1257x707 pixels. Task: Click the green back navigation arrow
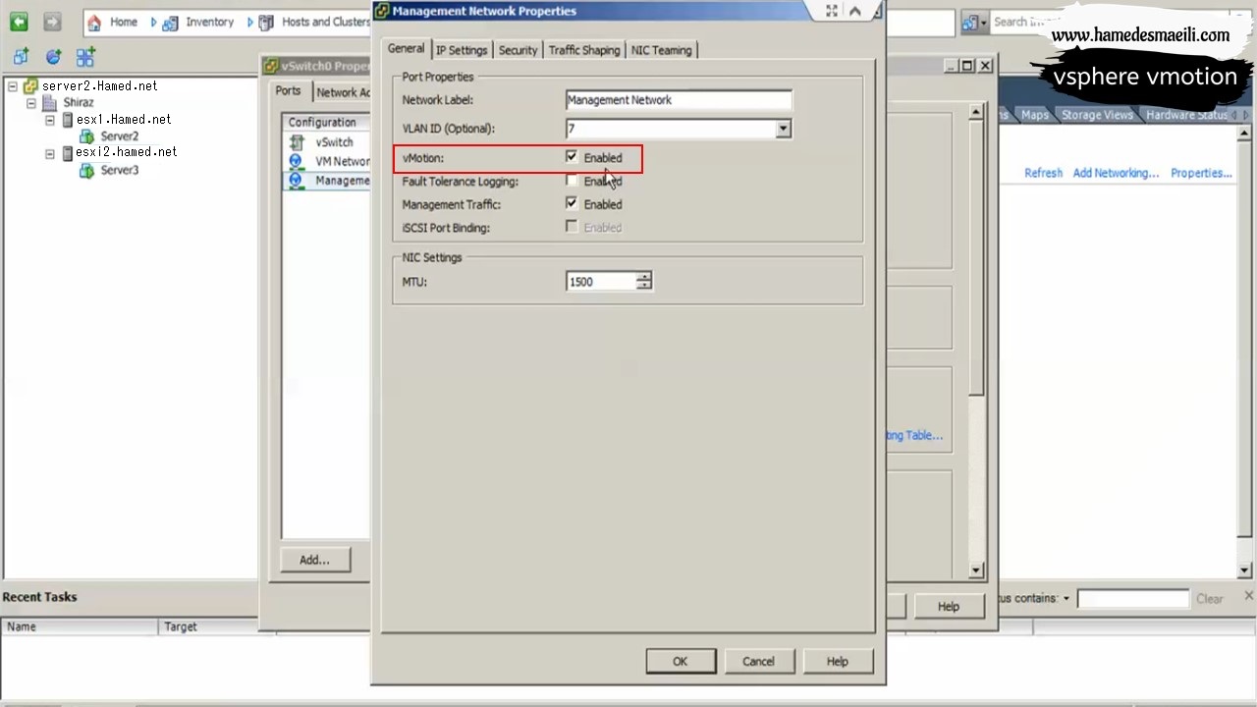pos(19,22)
